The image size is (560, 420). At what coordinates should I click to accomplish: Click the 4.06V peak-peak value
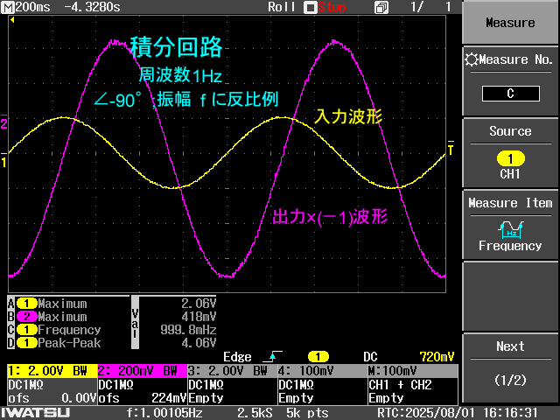pos(199,343)
